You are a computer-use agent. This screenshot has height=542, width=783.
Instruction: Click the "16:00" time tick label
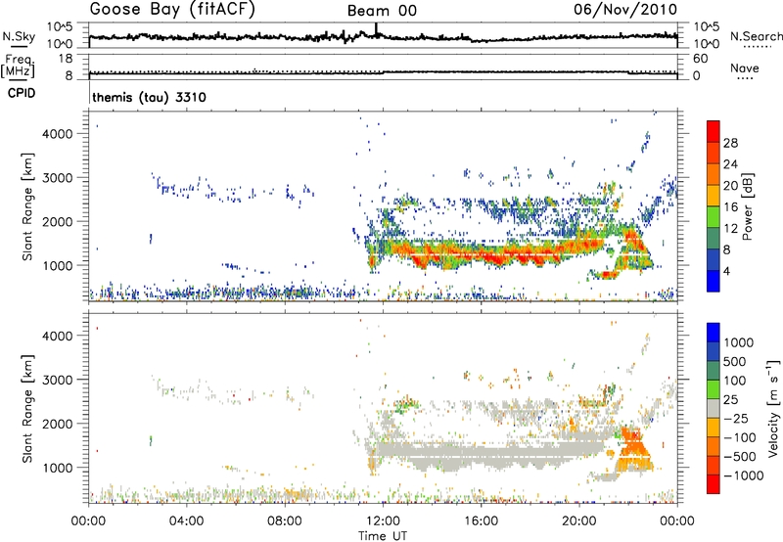click(x=481, y=521)
